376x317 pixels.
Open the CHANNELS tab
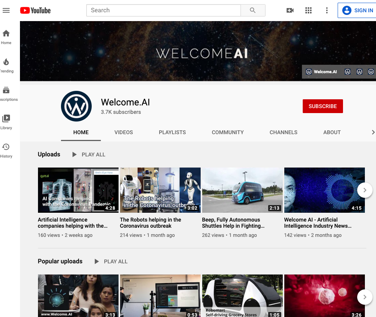pos(284,132)
